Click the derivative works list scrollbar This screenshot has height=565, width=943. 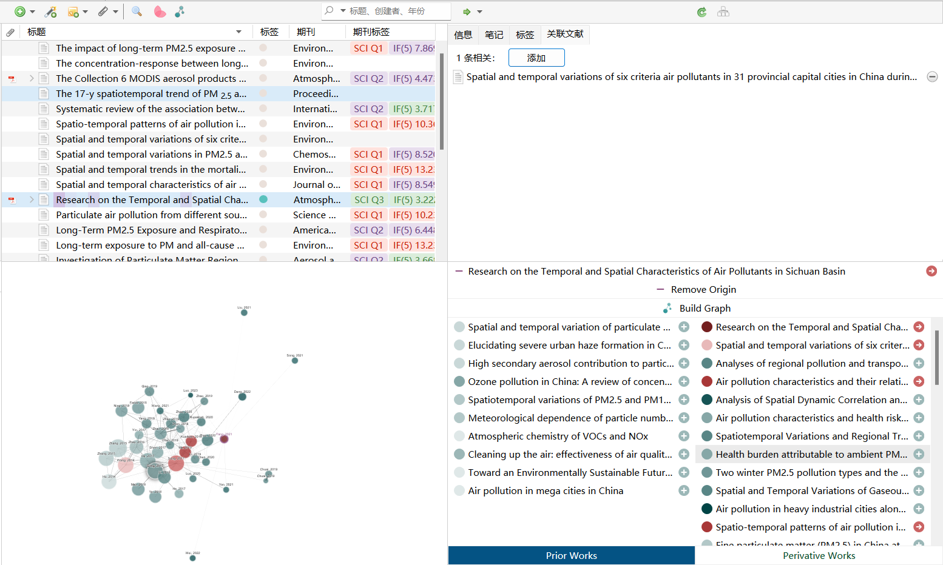[937, 358]
